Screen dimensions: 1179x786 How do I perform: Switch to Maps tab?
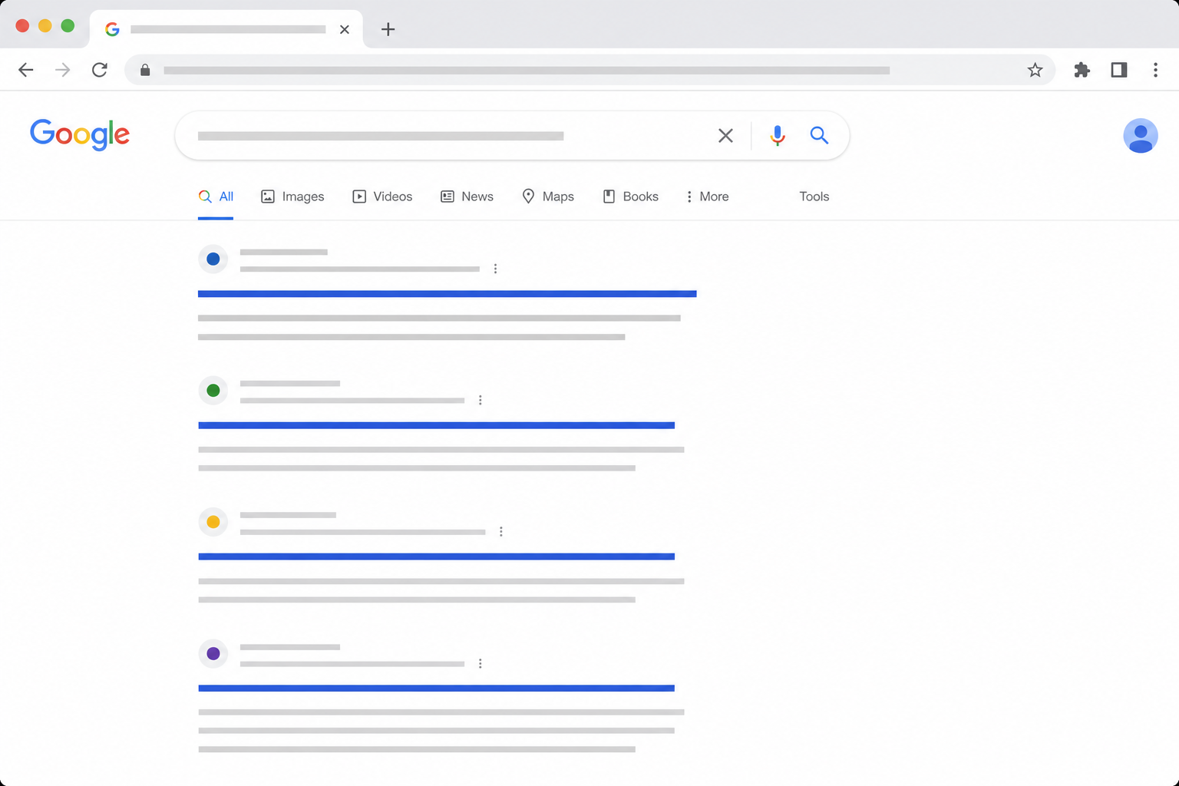tap(548, 196)
